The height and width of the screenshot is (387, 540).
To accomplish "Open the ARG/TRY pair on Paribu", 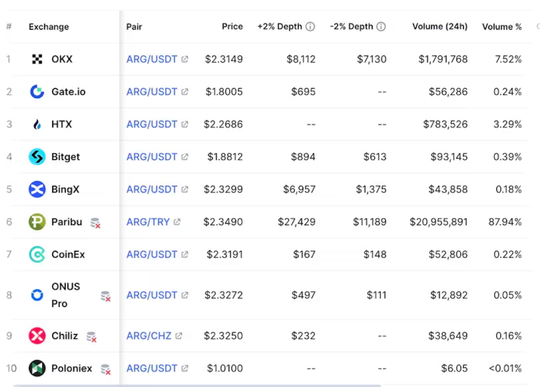I will click(x=148, y=222).
